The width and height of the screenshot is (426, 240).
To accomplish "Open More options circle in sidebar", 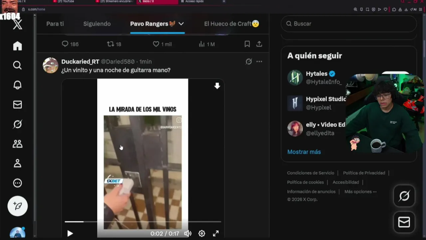I will 17,183.
